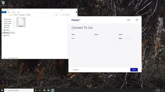
Task: Open the Share ribbon tab in Explorer
Action: click(14, 12)
